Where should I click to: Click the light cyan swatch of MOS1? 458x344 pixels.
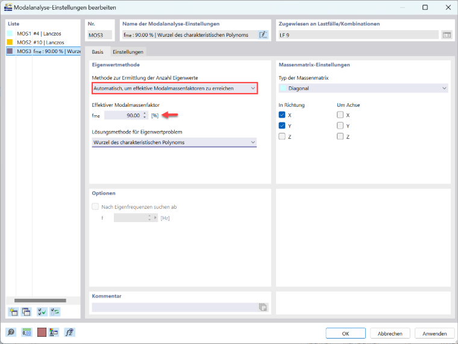click(x=10, y=33)
